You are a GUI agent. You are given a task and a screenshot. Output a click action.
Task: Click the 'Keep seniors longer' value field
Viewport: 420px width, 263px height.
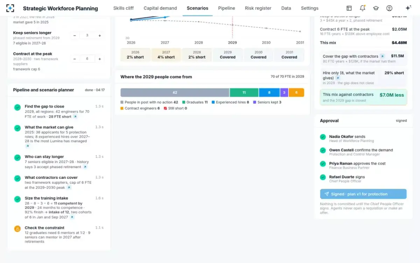[x=87, y=35]
